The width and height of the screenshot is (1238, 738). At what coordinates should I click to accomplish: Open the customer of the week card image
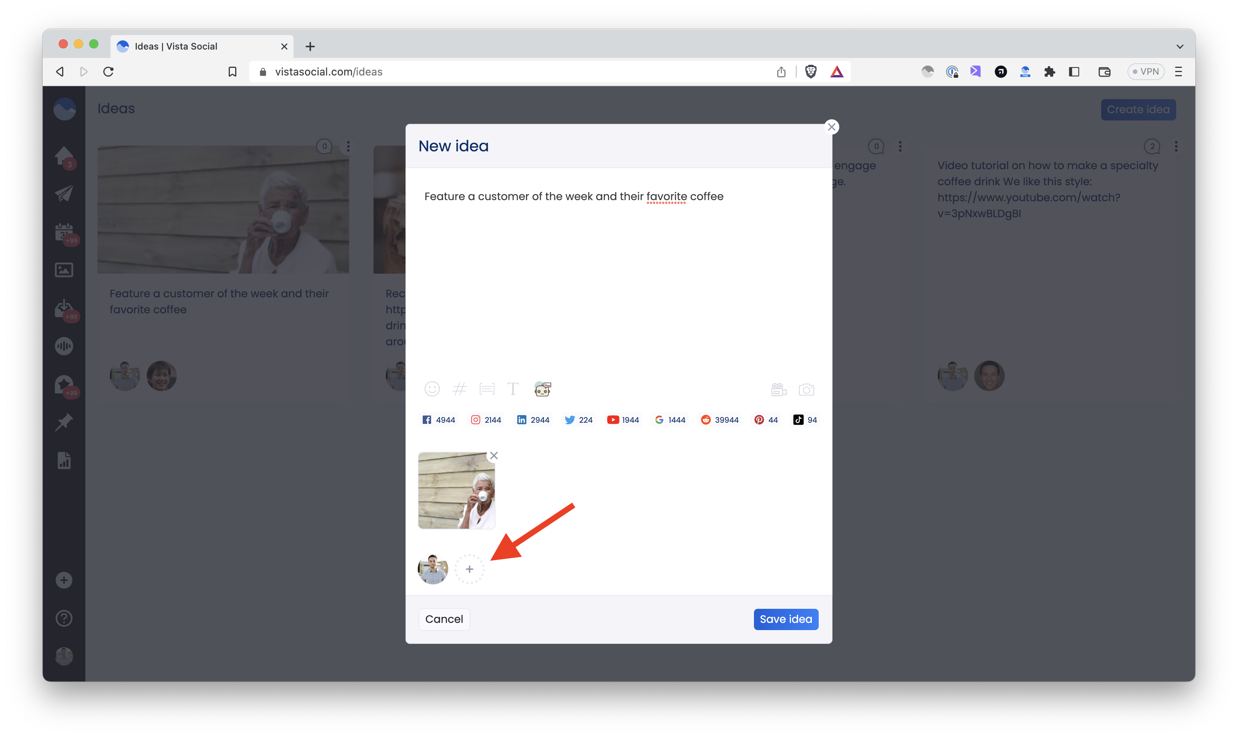click(x=223, y=209)
